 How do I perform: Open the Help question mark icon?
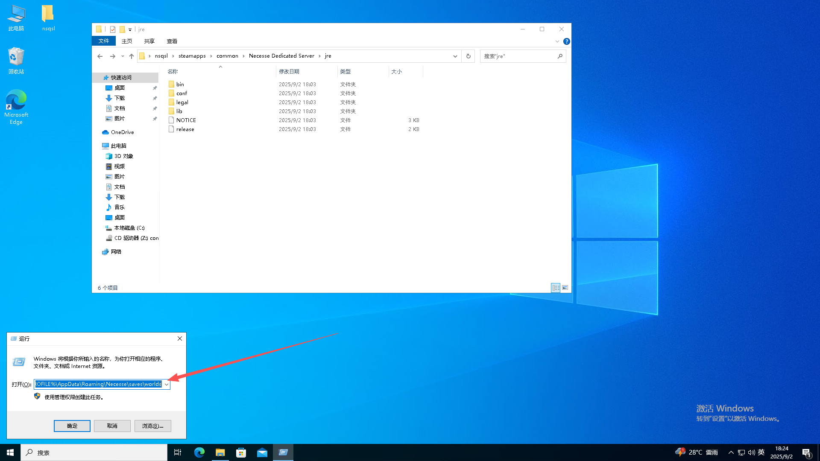[x=567, y=41]
